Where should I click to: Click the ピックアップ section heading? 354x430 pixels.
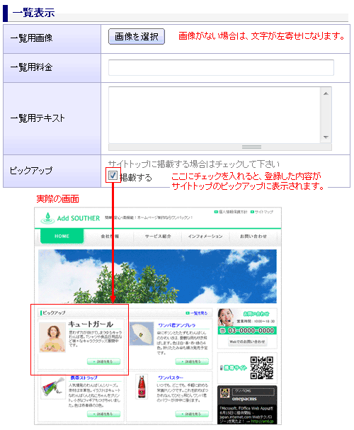(x=54, y=312)
